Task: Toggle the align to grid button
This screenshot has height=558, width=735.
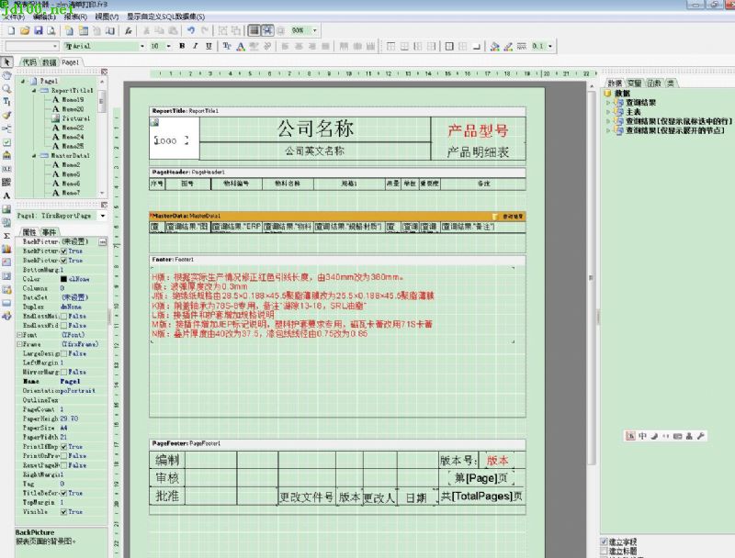Action: [267, 31]
